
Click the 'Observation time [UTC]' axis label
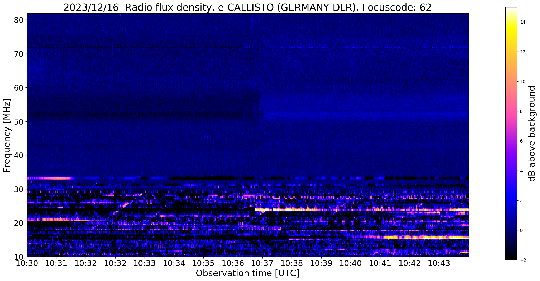coord(247,273)
